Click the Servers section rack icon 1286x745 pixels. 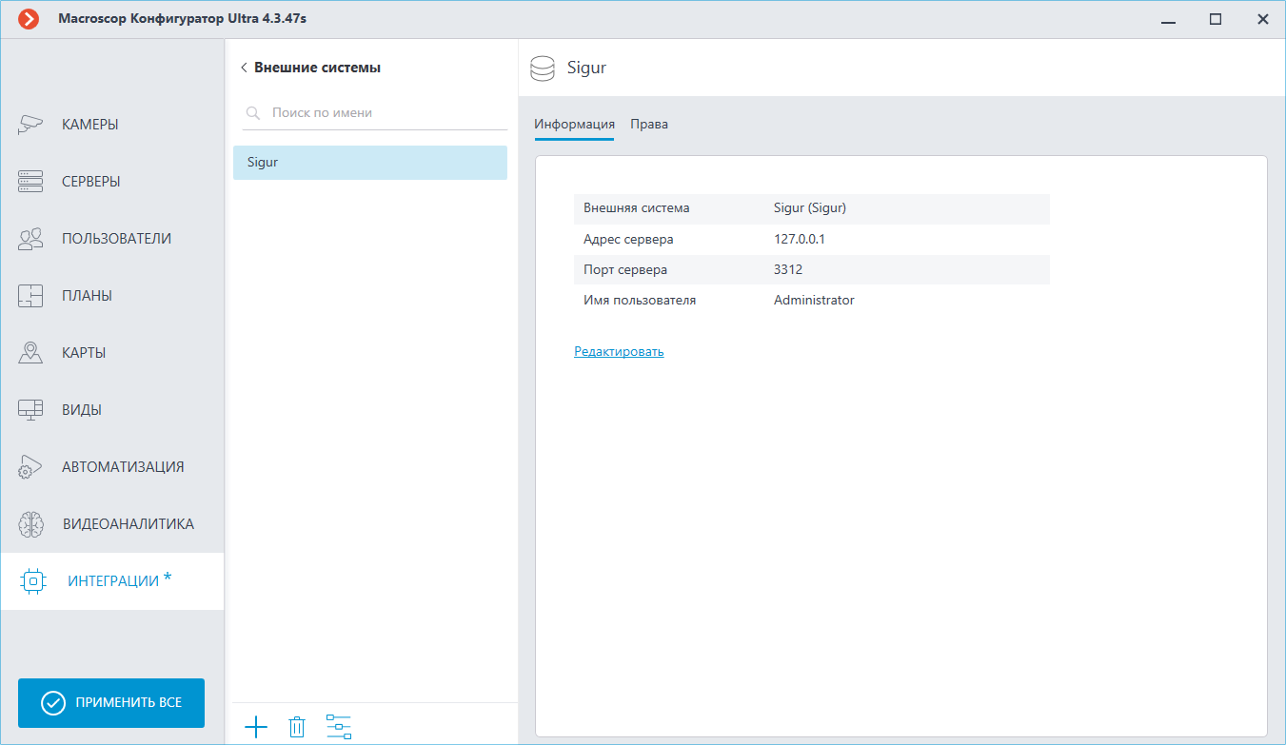point(30,182)
